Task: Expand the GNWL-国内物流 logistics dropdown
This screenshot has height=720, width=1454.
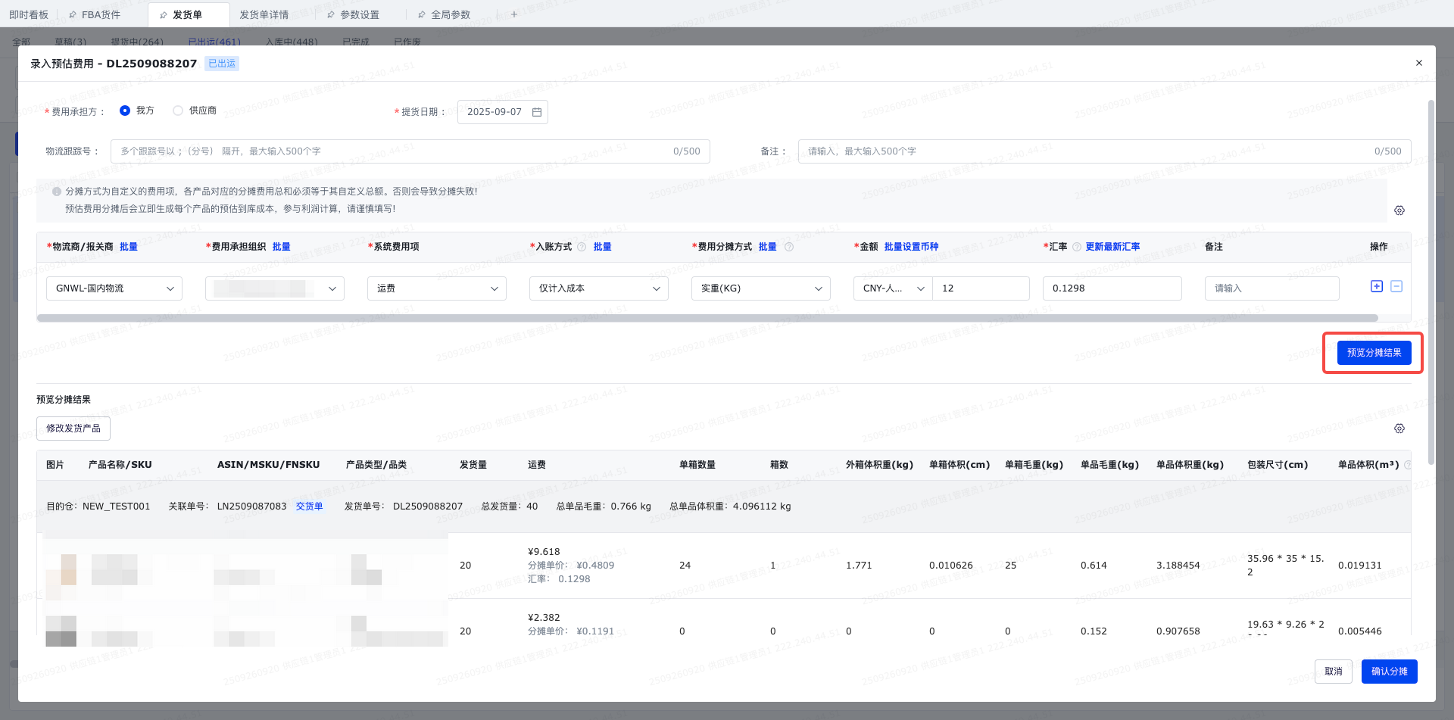Action: tap(114, 288)
